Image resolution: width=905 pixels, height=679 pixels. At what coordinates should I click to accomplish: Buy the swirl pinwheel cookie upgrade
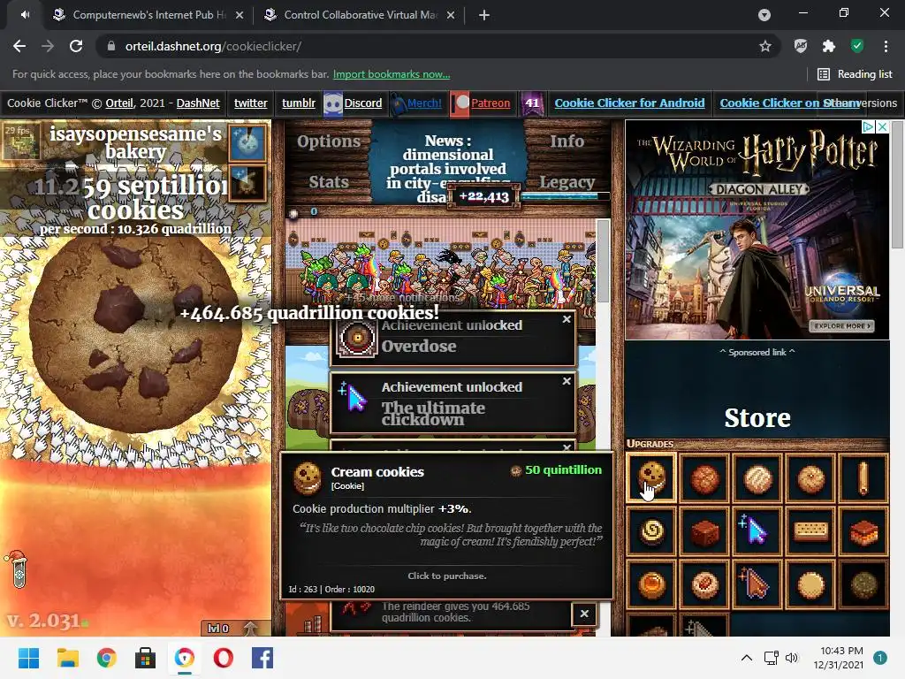click(x=651, y=530)
